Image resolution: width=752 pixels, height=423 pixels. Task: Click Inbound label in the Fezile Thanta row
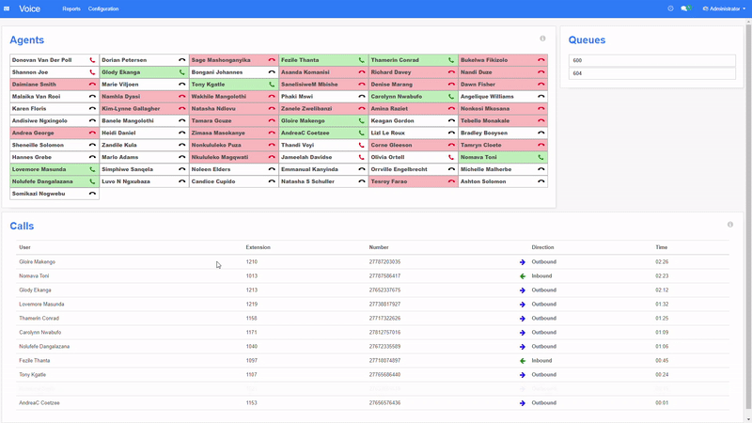click(x=541, y=361)
